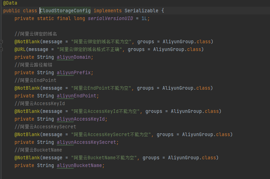Click the comment //阿里云AccessKeySecret
The image size is (270, 179).
tap(45, 127)
